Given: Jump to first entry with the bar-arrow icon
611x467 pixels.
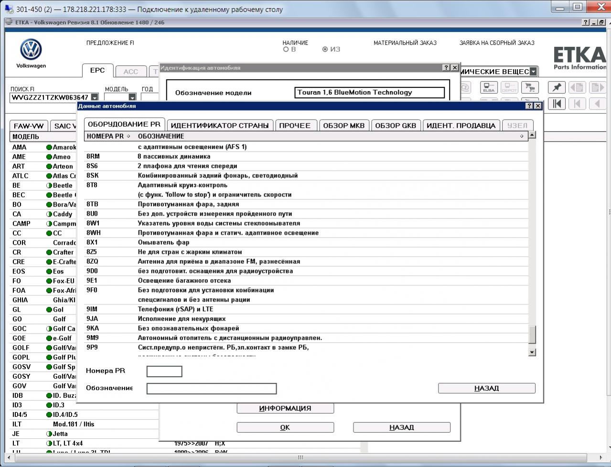Looking at the screenshot, I should point(557,103).
